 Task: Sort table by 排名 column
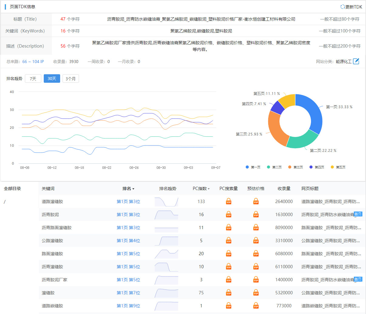pos(128,189)
